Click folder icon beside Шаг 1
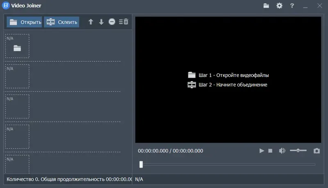Screen dimensions: 328x188 click(191, 75)
